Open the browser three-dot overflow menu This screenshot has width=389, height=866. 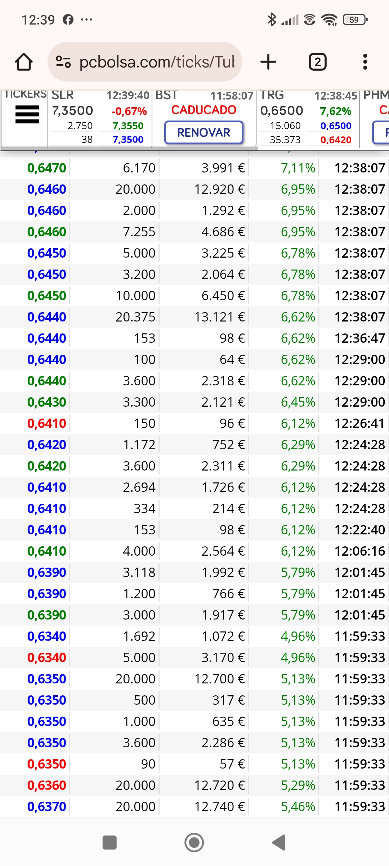tap(365, 62)
